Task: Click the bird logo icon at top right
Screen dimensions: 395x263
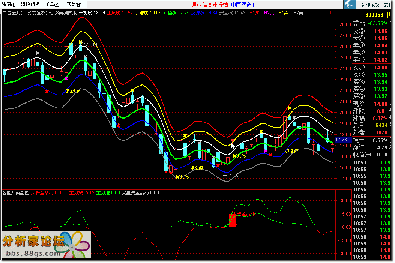Action: pos(349,5)
